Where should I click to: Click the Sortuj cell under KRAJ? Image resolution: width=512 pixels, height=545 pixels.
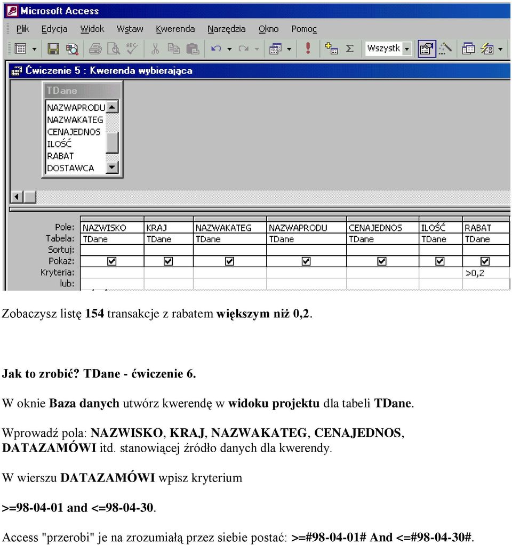[169, 250]
